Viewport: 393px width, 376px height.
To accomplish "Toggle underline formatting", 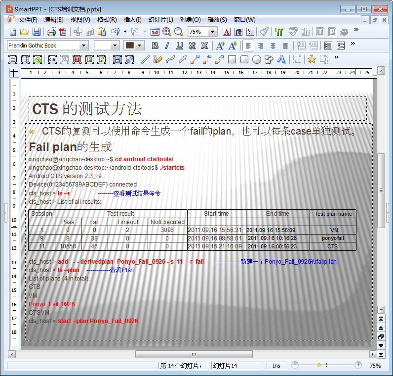I will point(179,46).
